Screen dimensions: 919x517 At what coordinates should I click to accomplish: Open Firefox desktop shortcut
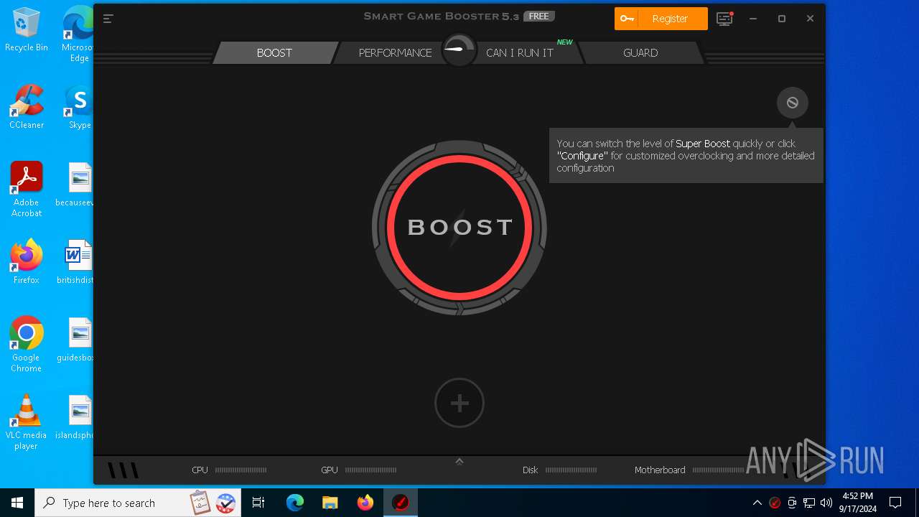[27, 262]
